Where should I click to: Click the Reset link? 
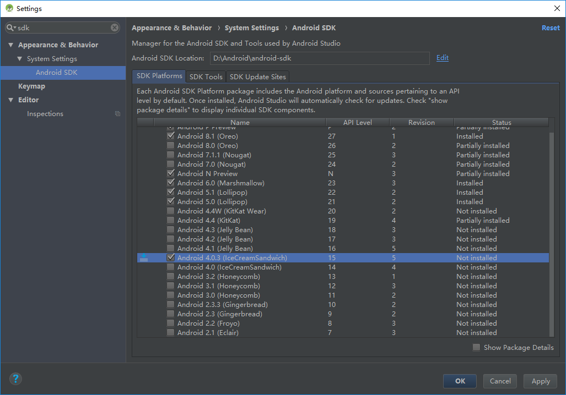(551, 28)
